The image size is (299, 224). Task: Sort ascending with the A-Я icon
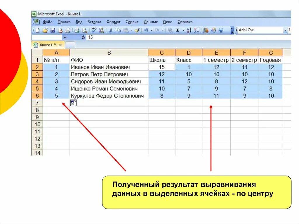point(189,30)
